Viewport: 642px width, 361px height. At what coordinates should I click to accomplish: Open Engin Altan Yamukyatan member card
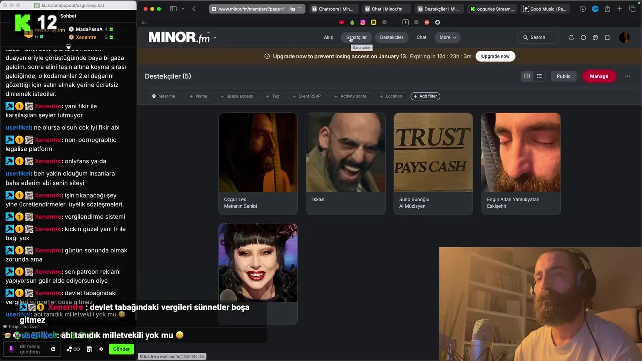(521, 163)
